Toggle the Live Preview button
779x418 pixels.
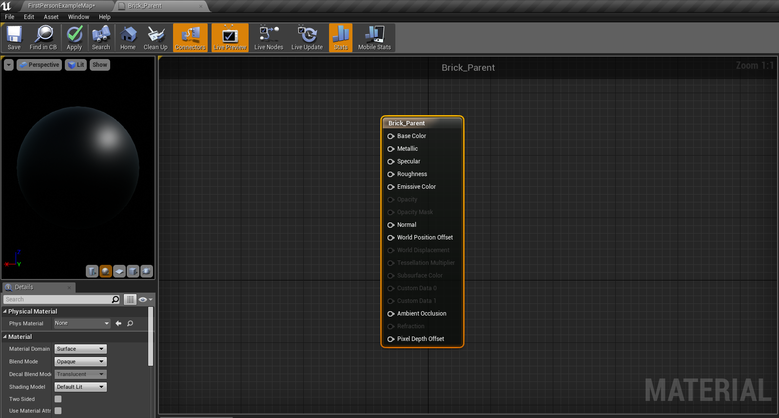tap(230, 38)
